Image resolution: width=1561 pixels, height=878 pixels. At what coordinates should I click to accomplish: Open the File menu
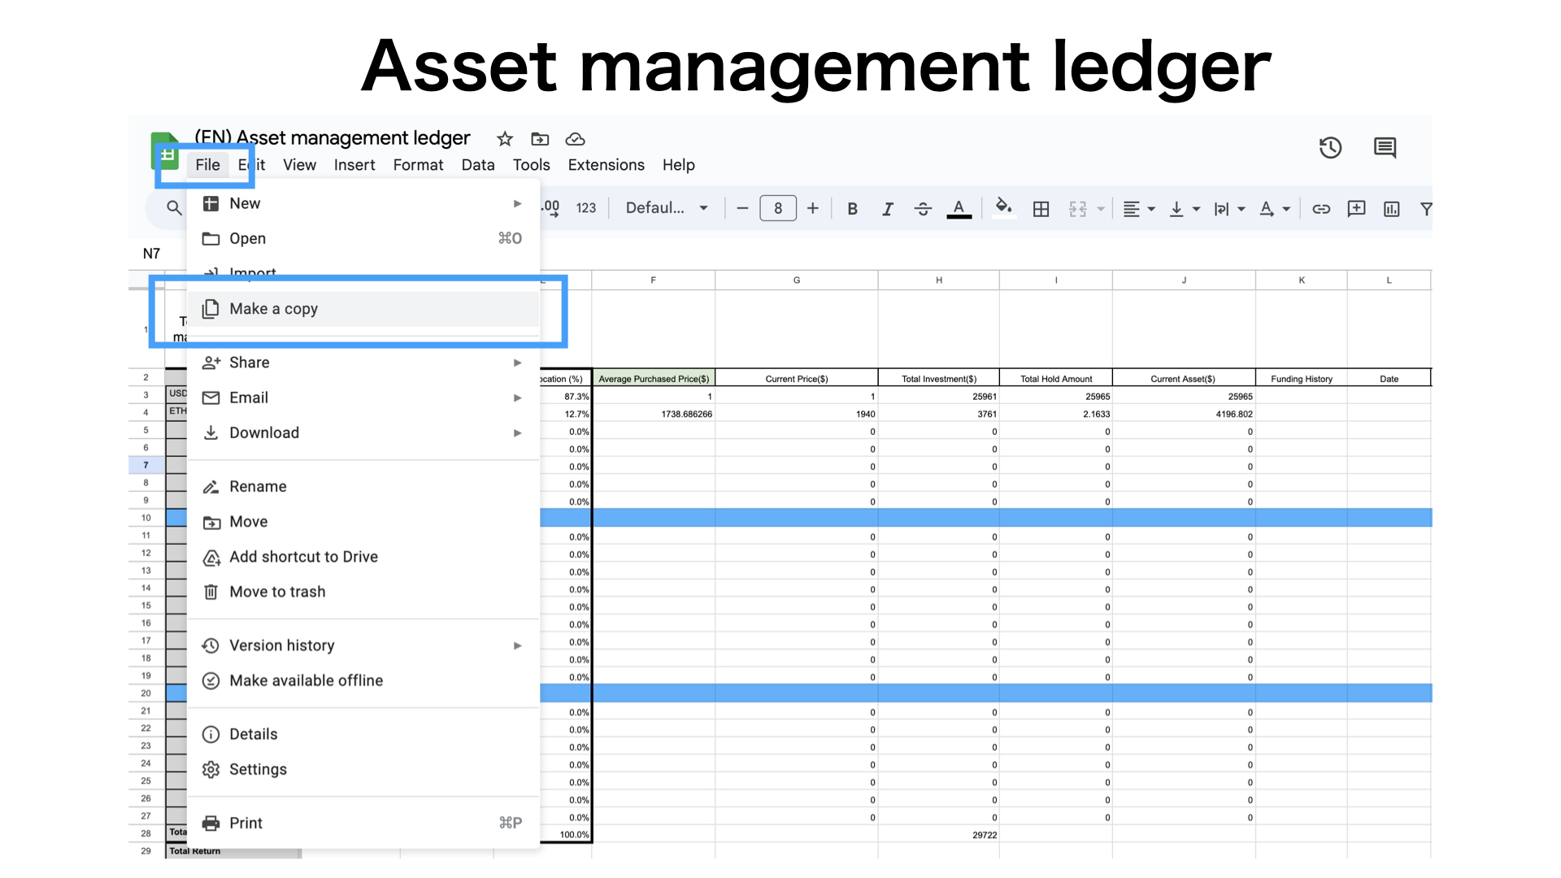207,165
